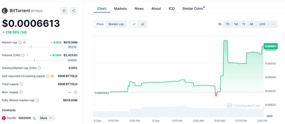Viewport: 285px width, 124px height.
Task: Open the ICO tab
Action: point(171,9)
